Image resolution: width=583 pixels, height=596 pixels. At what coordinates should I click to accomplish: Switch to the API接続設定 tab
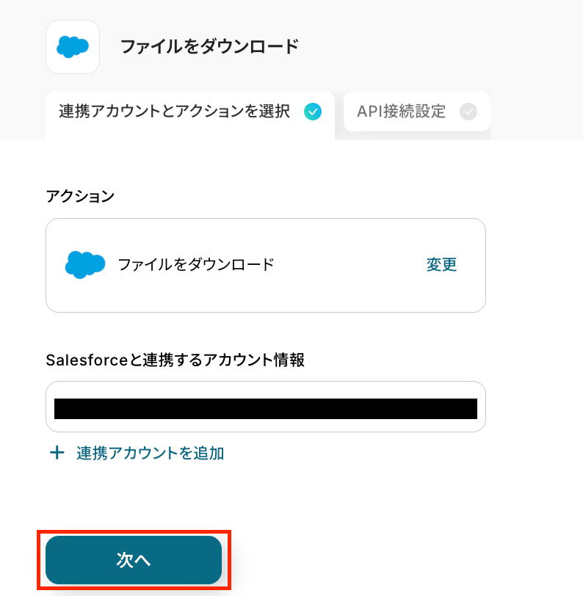tap(402, 112)
